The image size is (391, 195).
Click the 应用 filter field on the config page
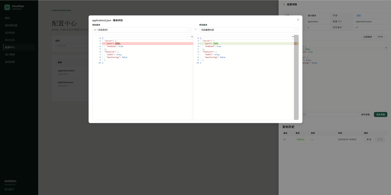[x=72, y=46]
